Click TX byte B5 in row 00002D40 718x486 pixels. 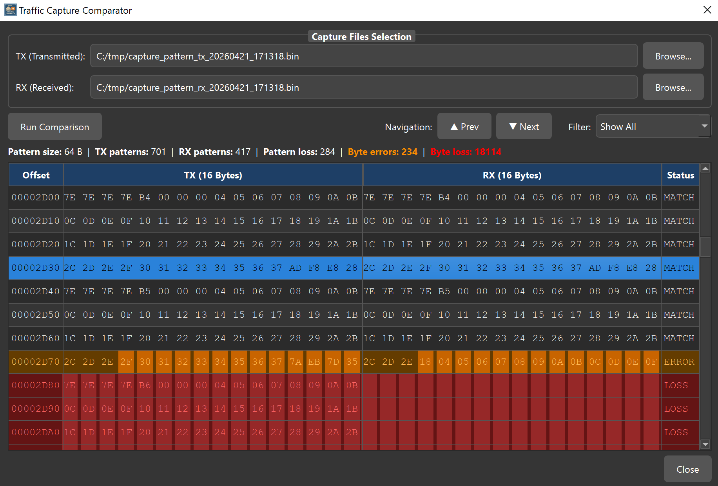coord(145,292)
